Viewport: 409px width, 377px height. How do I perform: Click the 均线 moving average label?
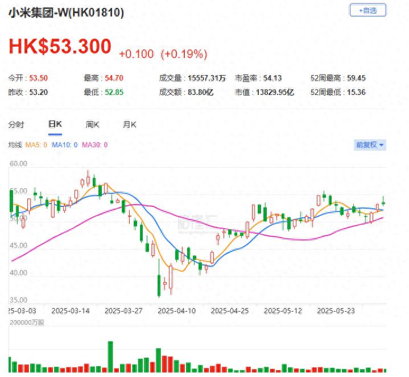pos(15,144)
